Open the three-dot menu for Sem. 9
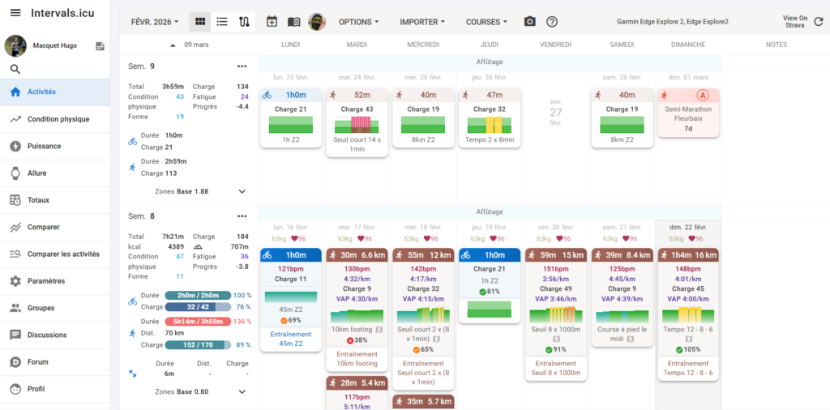Viewport: 830px width, 410px height. pos(242,66)
